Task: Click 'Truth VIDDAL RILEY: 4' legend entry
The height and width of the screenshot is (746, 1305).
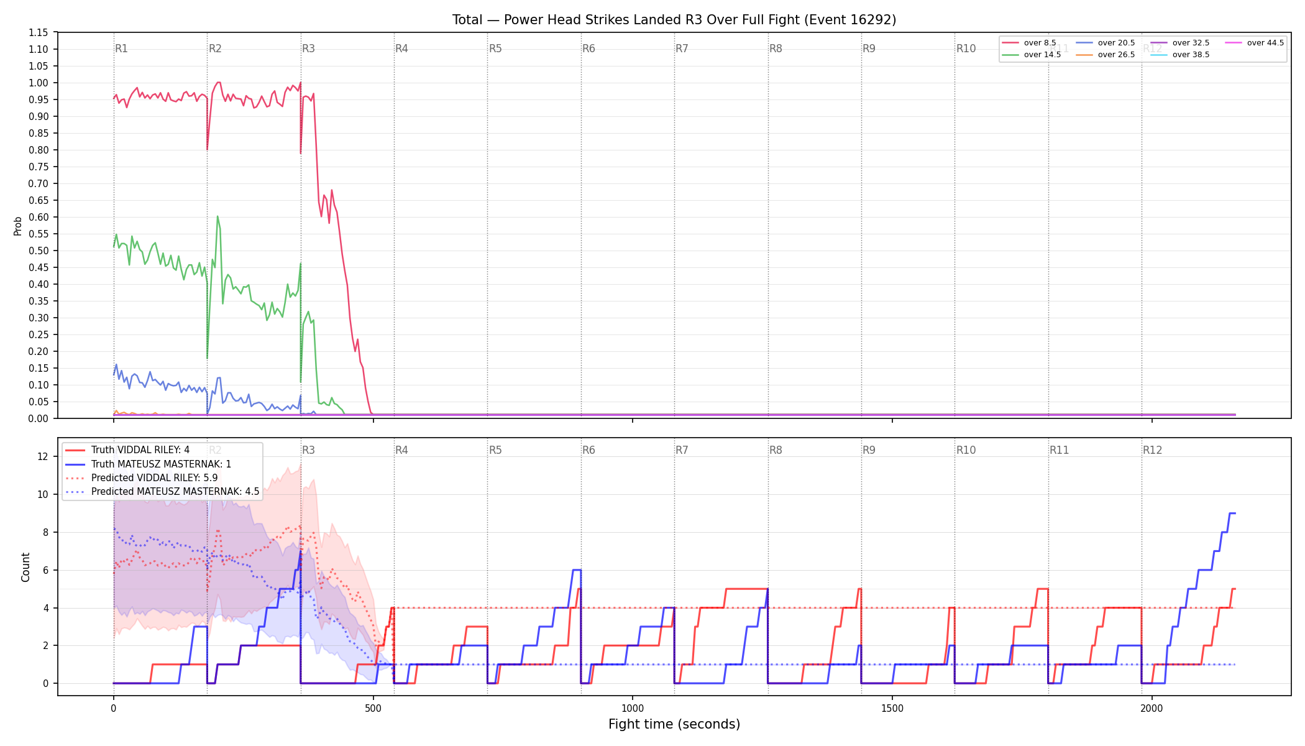Action: coord(127,450)
